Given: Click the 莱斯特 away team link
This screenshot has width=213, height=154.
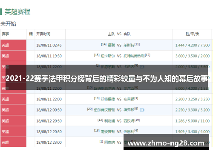Looking at the screenshot, I should pos(129,45).
